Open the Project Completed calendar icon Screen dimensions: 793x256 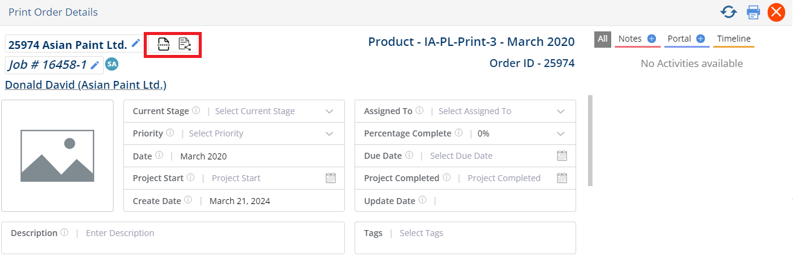click(x=562, y=178)
